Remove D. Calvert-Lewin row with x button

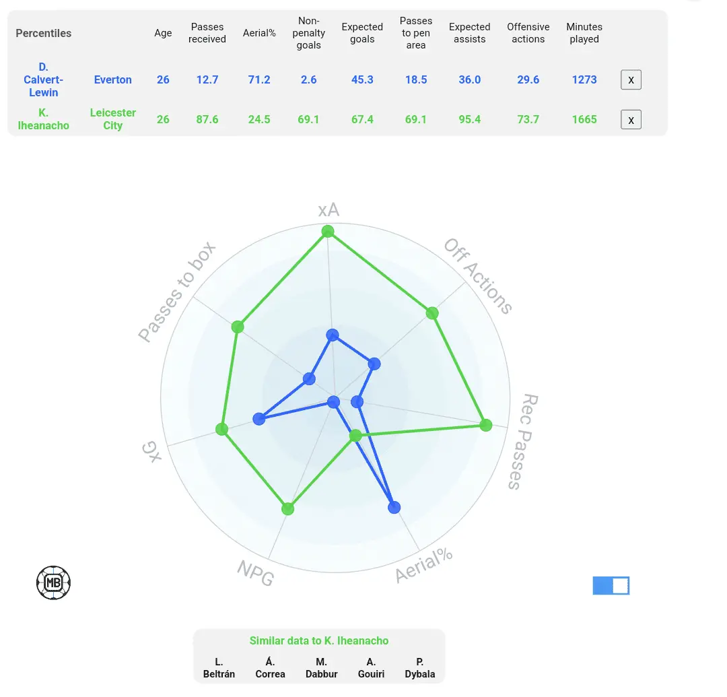tap(631, 79)
